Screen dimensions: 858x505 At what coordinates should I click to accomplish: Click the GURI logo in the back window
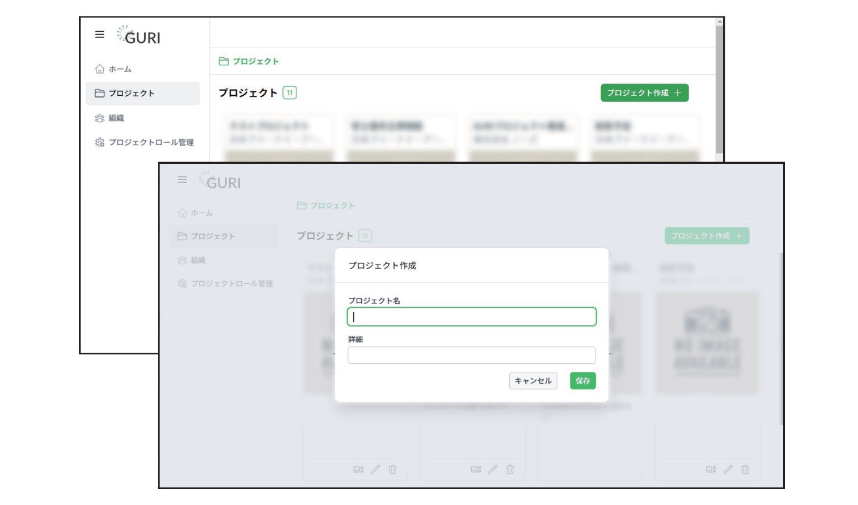point(139,36)
